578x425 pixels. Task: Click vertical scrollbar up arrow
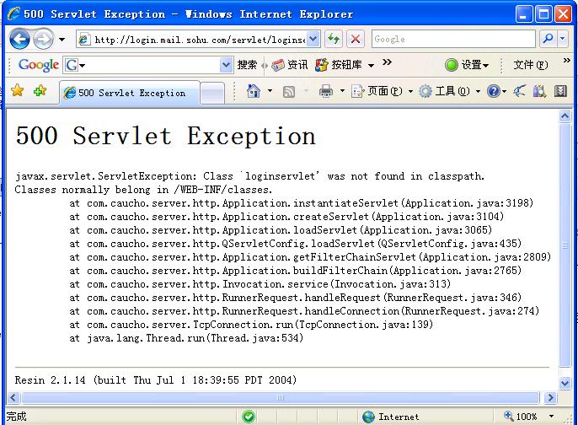(x=565, y=116)
